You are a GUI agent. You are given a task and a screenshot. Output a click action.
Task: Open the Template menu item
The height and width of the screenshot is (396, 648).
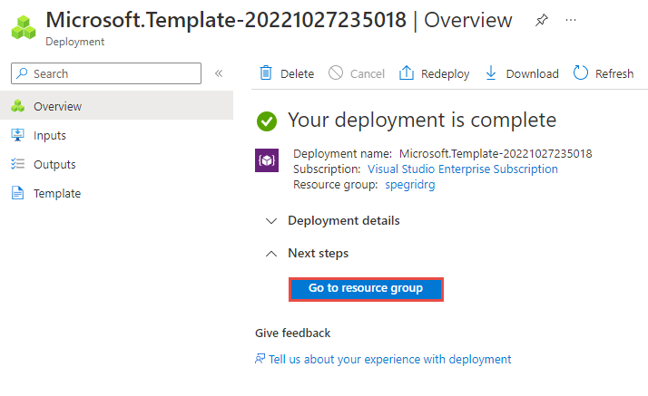(56, 193)
